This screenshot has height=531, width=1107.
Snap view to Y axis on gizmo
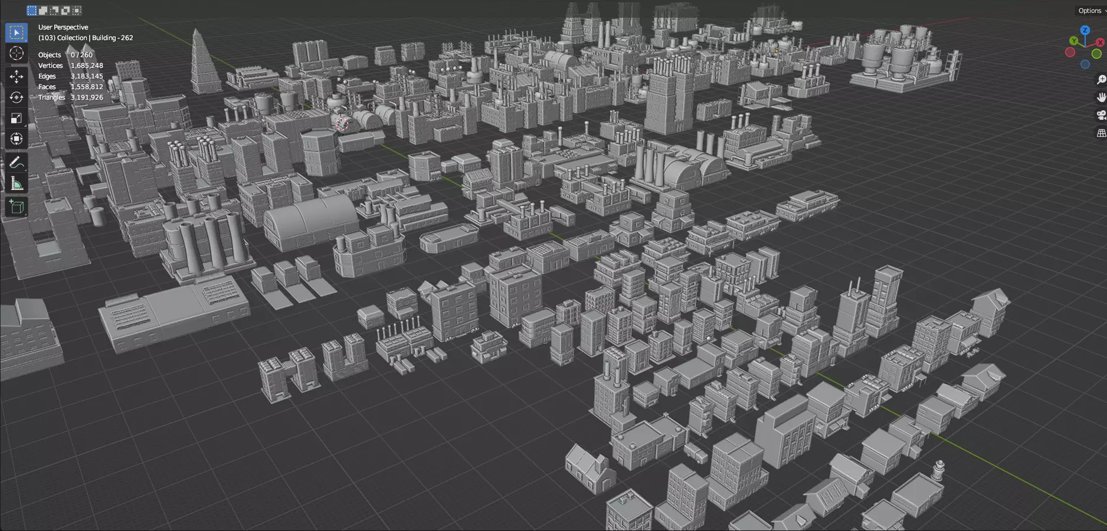click(1074, 41)
